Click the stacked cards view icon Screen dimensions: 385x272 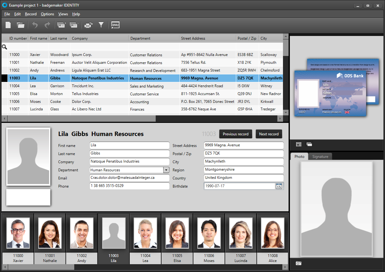(x=309, y=144)
